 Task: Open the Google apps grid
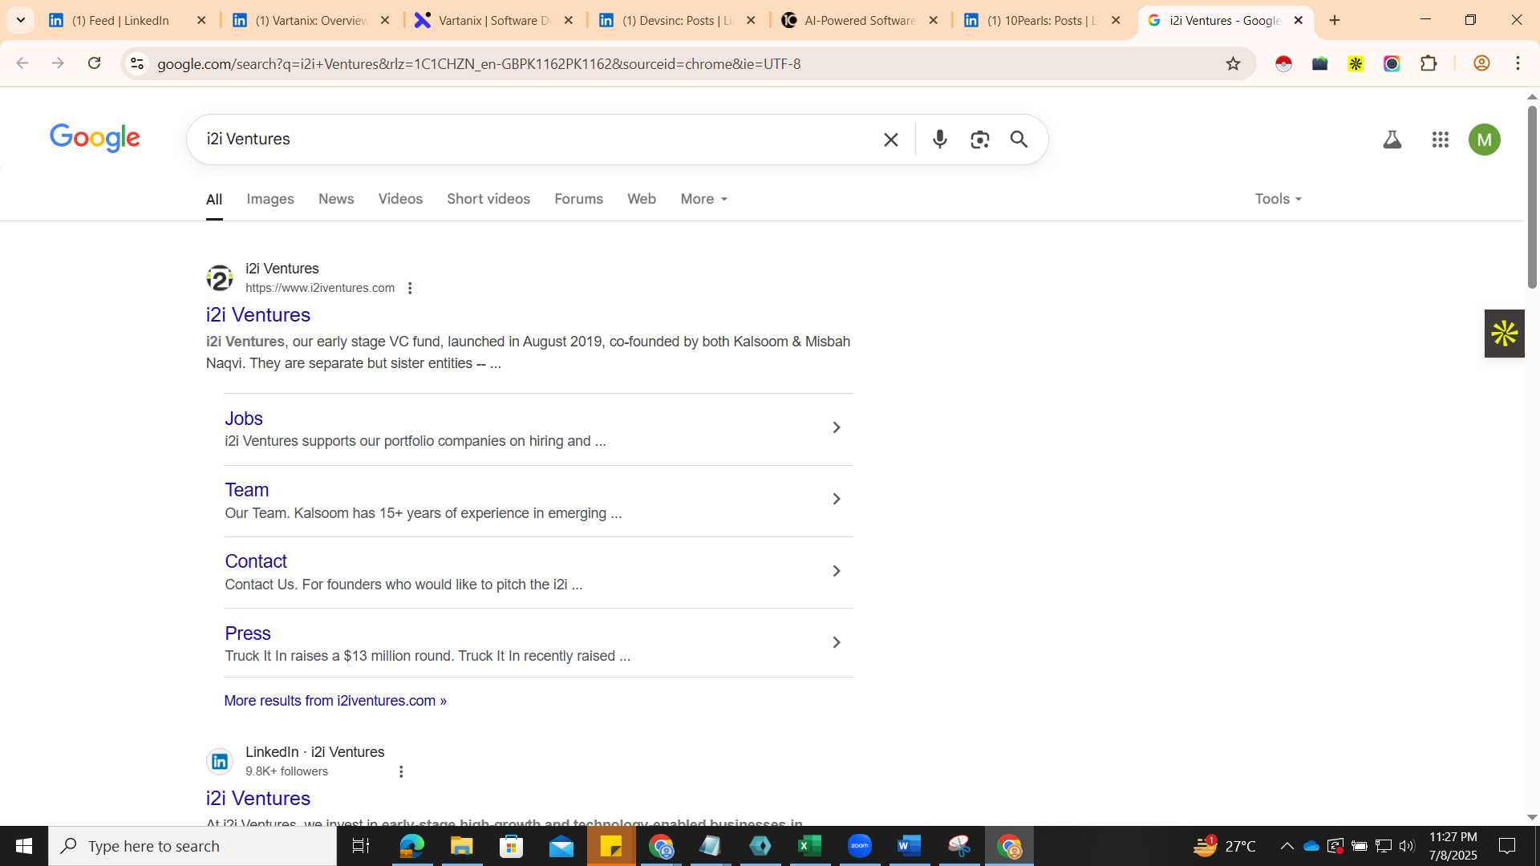coord(1440,140)
